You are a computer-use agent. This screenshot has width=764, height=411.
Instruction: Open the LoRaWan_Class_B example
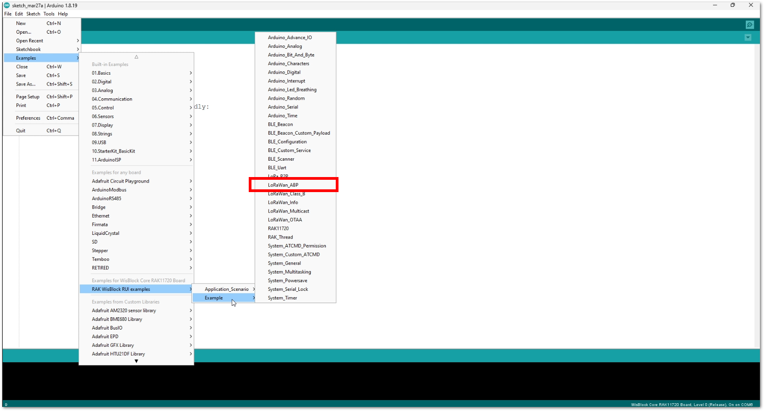295,193
